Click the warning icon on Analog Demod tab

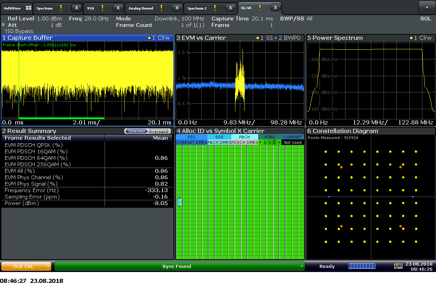161,8
